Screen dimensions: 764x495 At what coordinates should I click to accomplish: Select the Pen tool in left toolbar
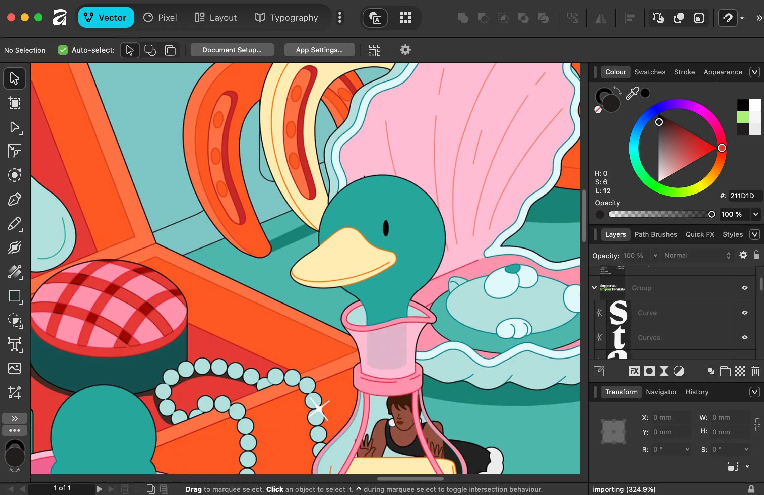coord(15,199)
